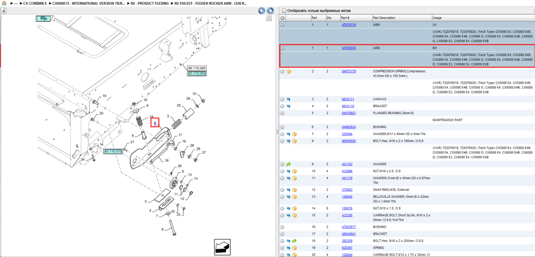
Task: Click the blue arrow in part 86508585 row
Action: point(289,141)
